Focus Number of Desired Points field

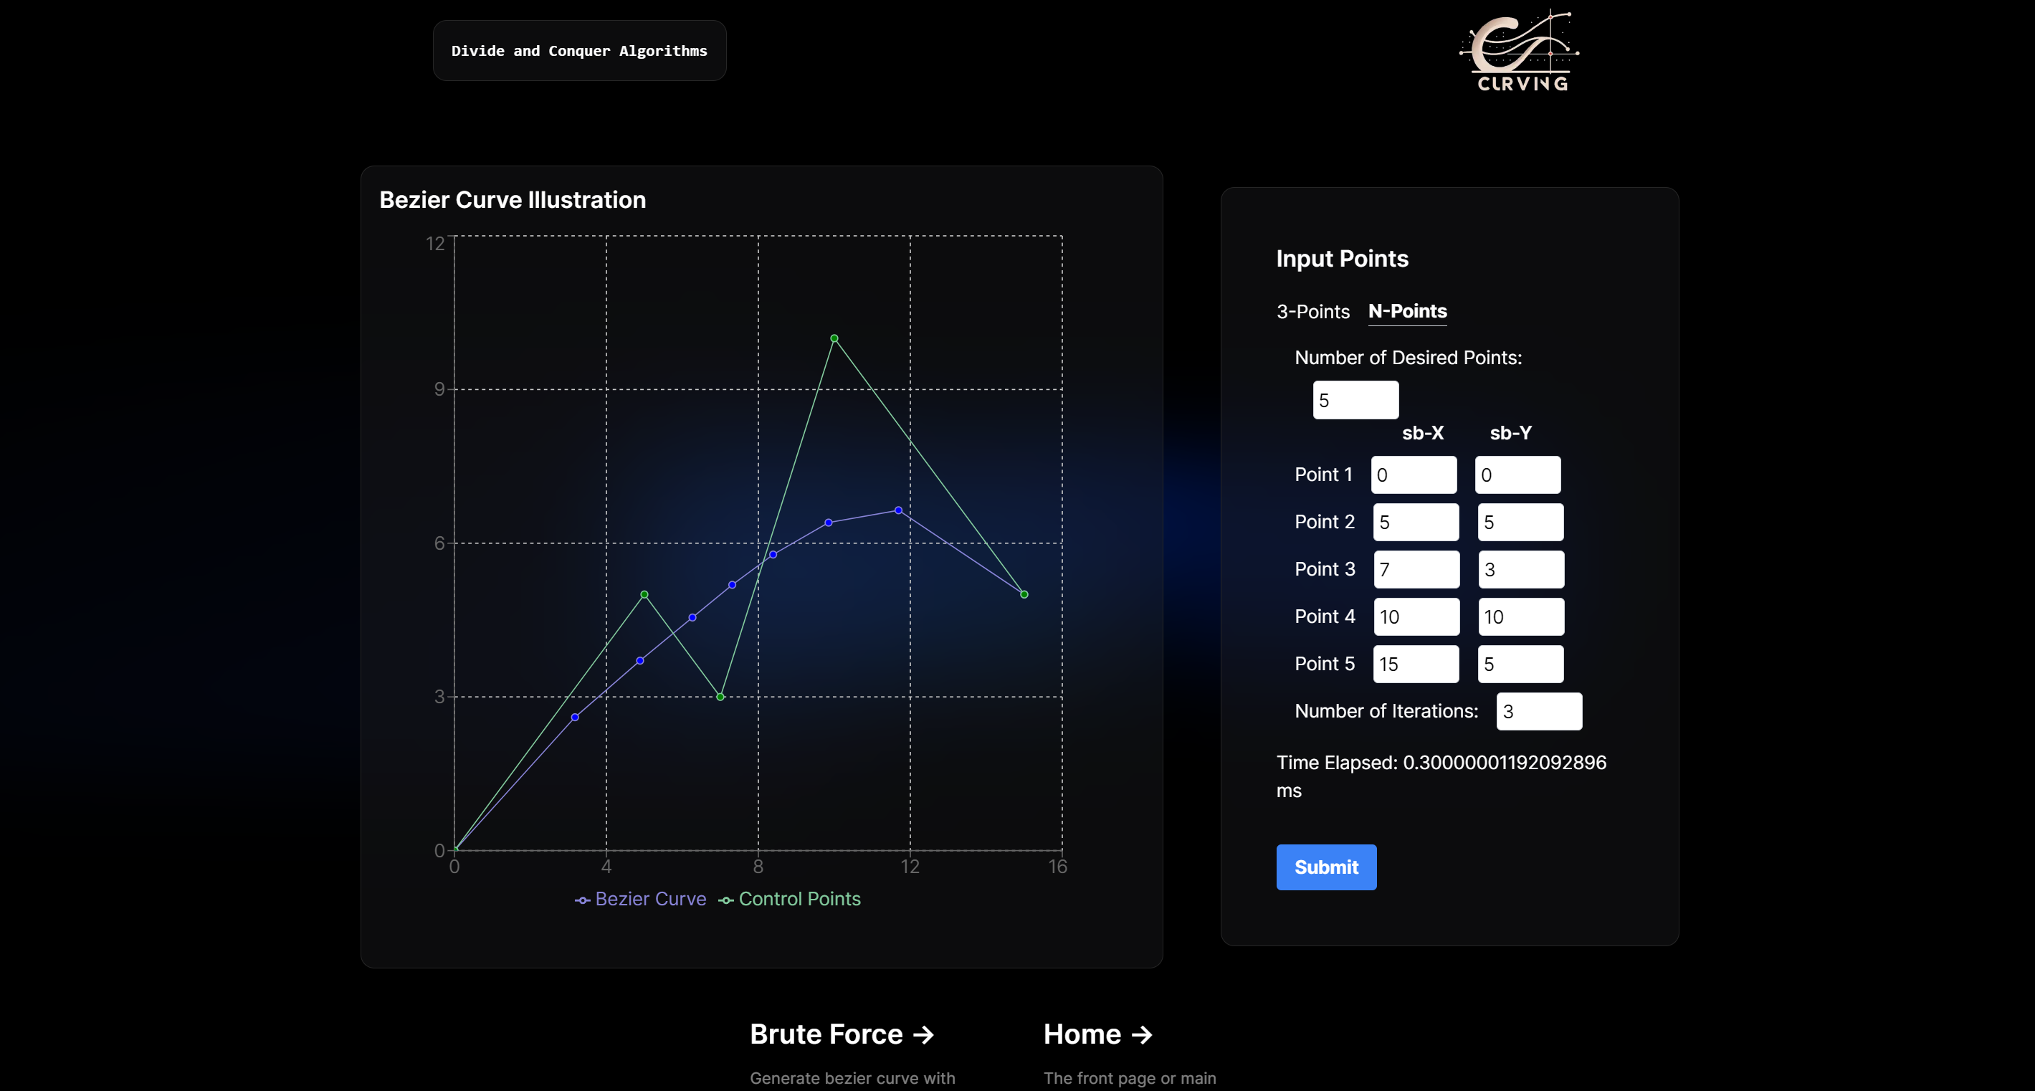tap(1355, 400)
